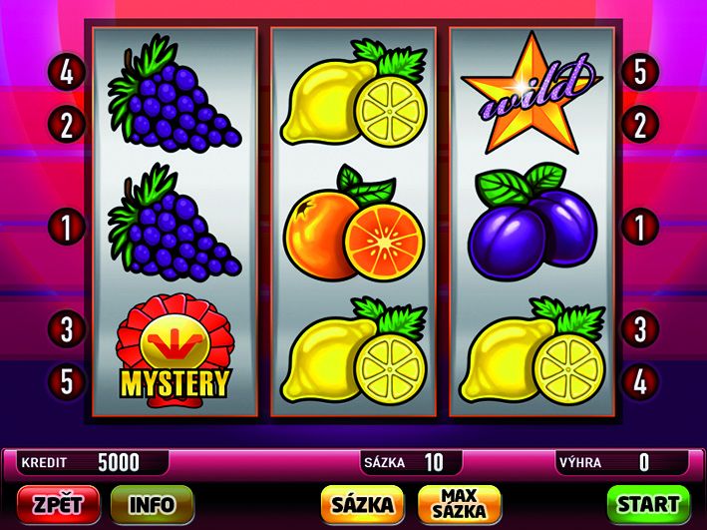Click the wild star symbol

point(532,93)
